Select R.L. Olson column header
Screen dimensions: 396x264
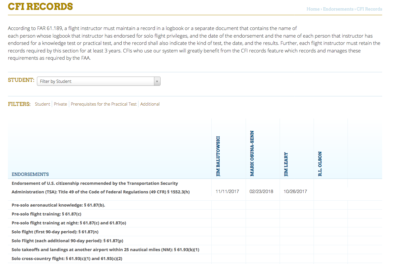point(320,164)
